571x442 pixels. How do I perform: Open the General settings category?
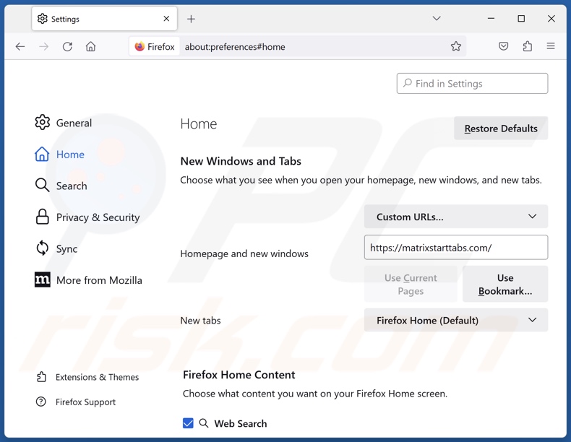click(64, 123)
